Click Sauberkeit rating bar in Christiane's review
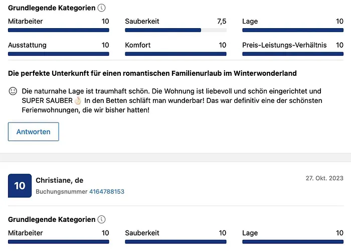 pyautogui.click(x=175, y=241)
